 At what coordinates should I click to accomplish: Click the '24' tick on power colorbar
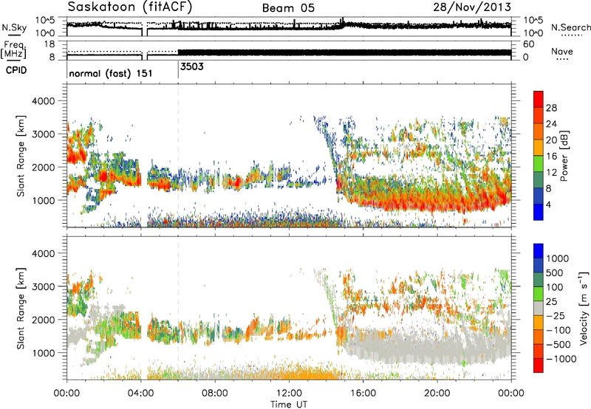[x=551, y=124]
